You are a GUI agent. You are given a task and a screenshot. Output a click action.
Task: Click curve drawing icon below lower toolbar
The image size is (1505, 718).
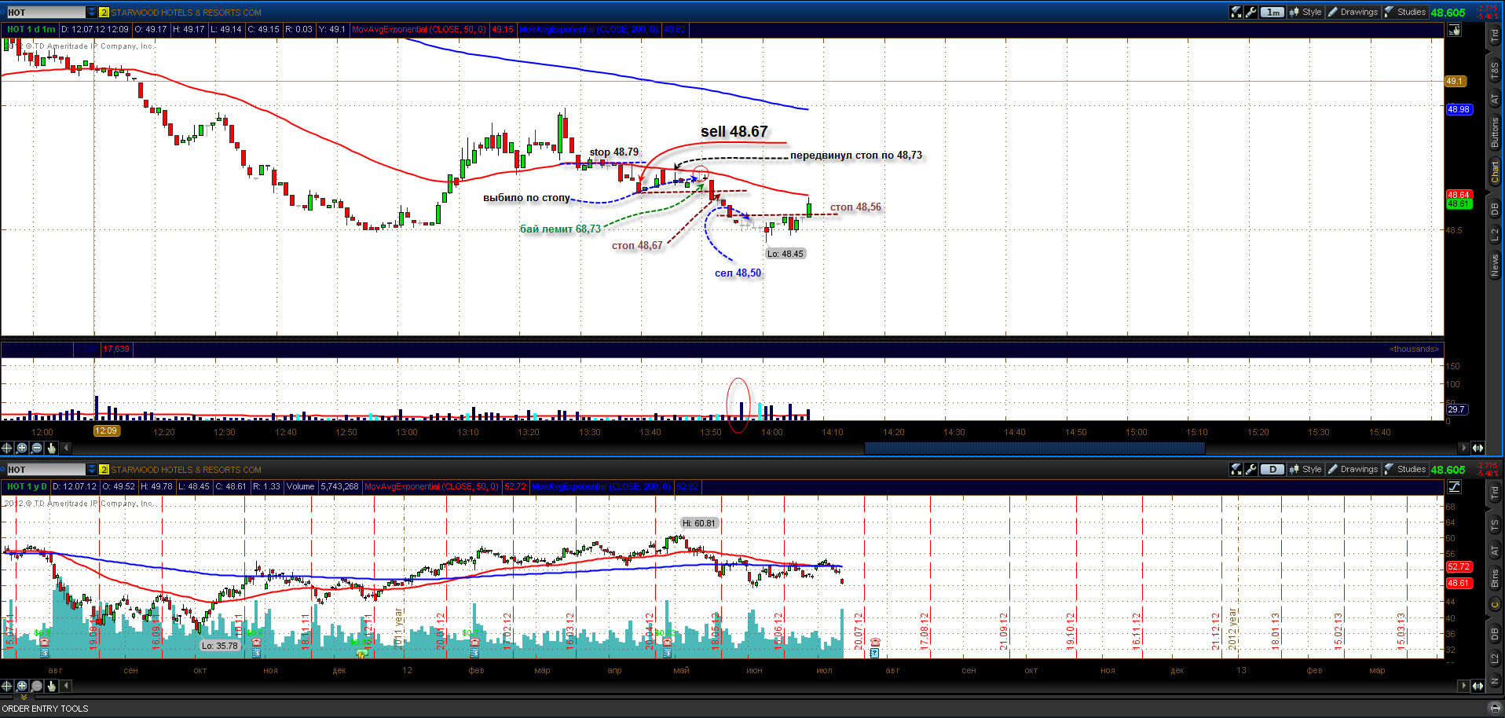point(1455,487)
